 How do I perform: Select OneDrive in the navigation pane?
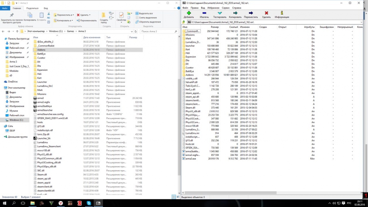pyautogui.click(x=13, y=81)
